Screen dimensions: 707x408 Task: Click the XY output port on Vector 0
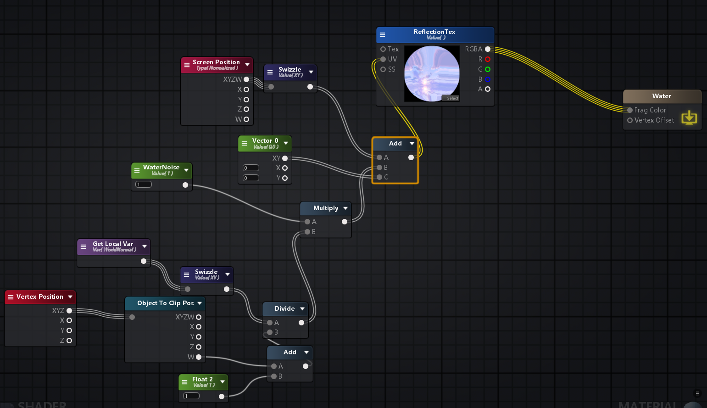click(285, 158)
